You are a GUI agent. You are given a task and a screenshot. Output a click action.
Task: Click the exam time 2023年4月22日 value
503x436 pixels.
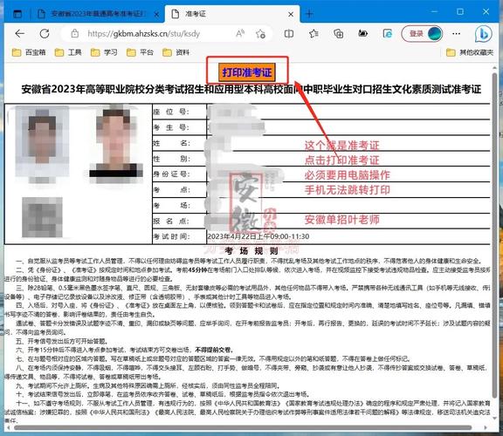(258, 236)
